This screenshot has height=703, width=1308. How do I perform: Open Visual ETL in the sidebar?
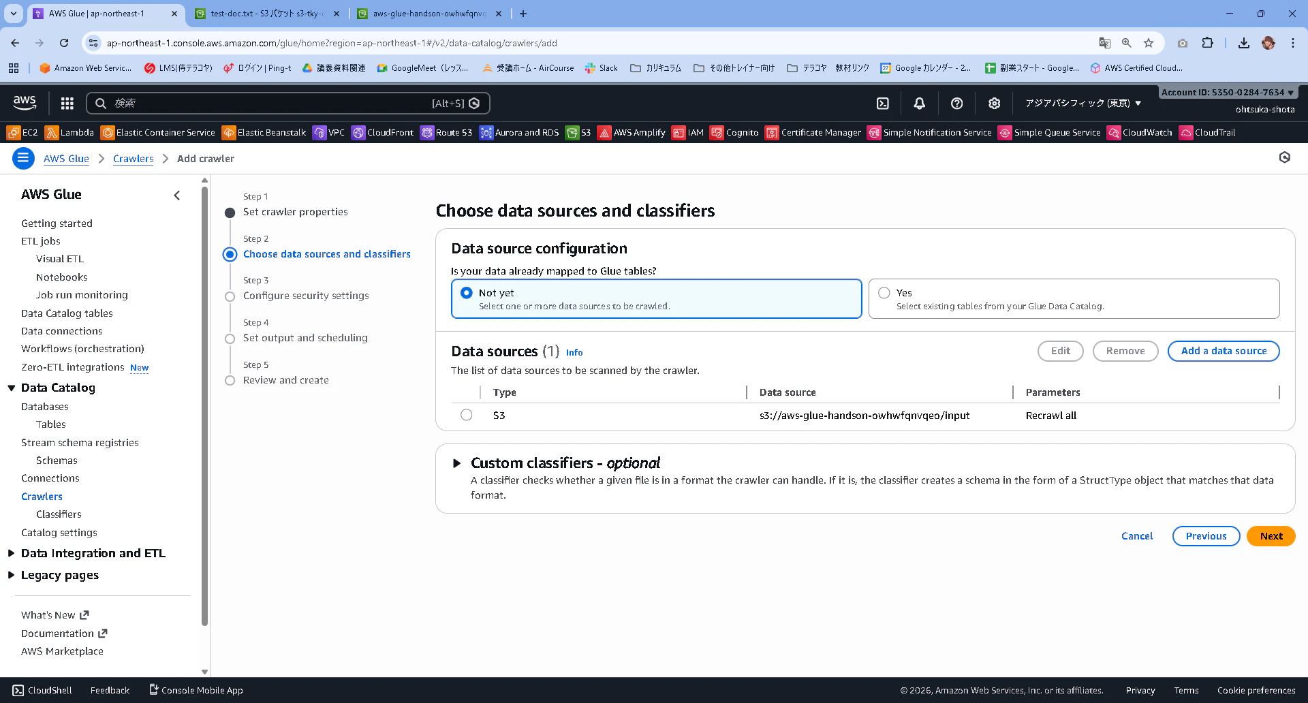coord(60,259)
